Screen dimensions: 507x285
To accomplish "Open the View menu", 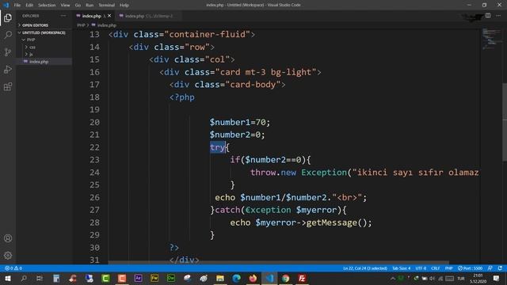I will [65, 6].
